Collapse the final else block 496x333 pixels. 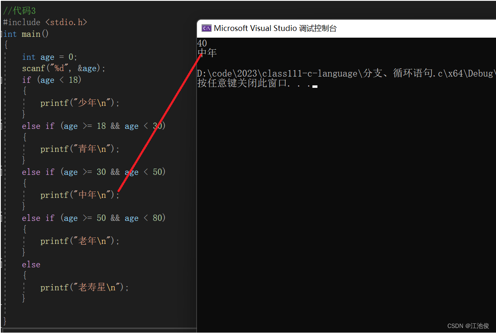click(1, 264)
